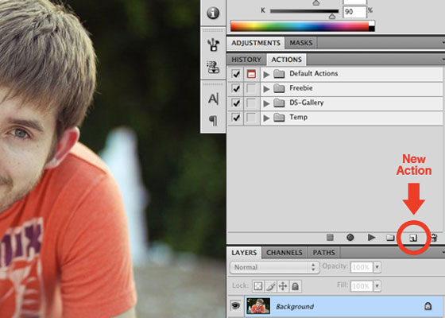Toggle lock all padlock icon
This screenshot has height=318, width=445.
296,286
